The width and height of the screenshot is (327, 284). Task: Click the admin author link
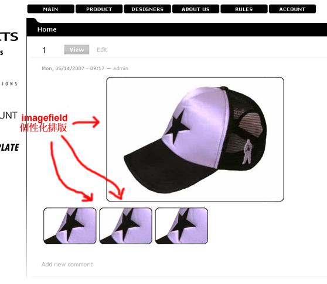[x=121, y=68]
